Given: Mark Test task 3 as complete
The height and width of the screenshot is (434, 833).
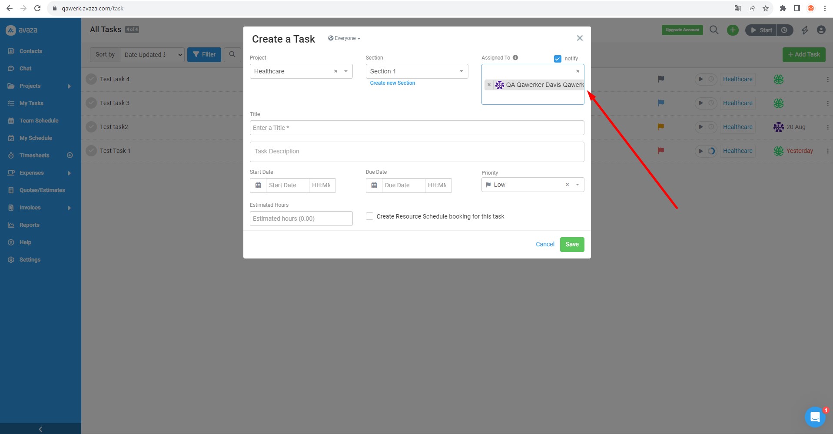Looking at the screenshot, I should 91,103.
